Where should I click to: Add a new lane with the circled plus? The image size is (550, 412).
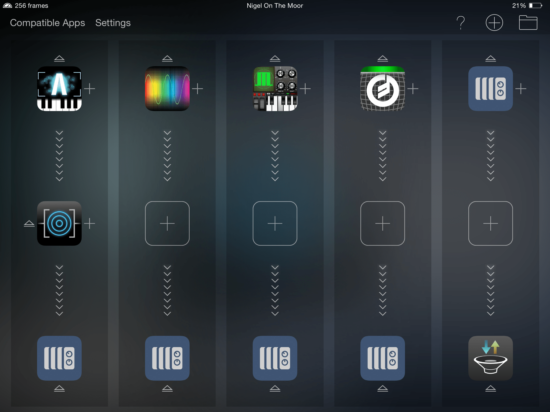(x=494, y=23)
